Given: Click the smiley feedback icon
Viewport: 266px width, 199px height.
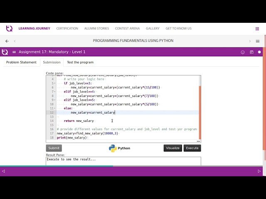Looking at the screenshot, I should coord(243,52).
